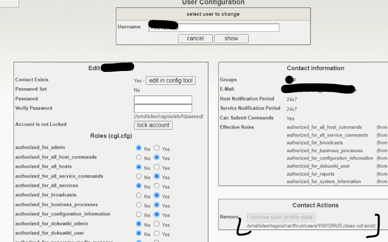The width and height of the screenshot is (388, 242).
Task: Focus the Verify Password field
Action: point(163,109)
